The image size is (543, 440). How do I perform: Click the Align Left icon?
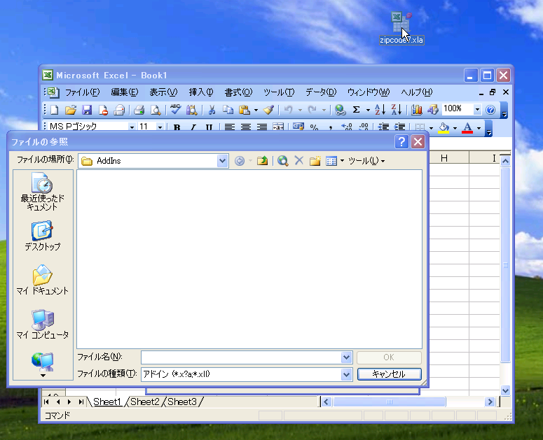(x=229, y=127)
